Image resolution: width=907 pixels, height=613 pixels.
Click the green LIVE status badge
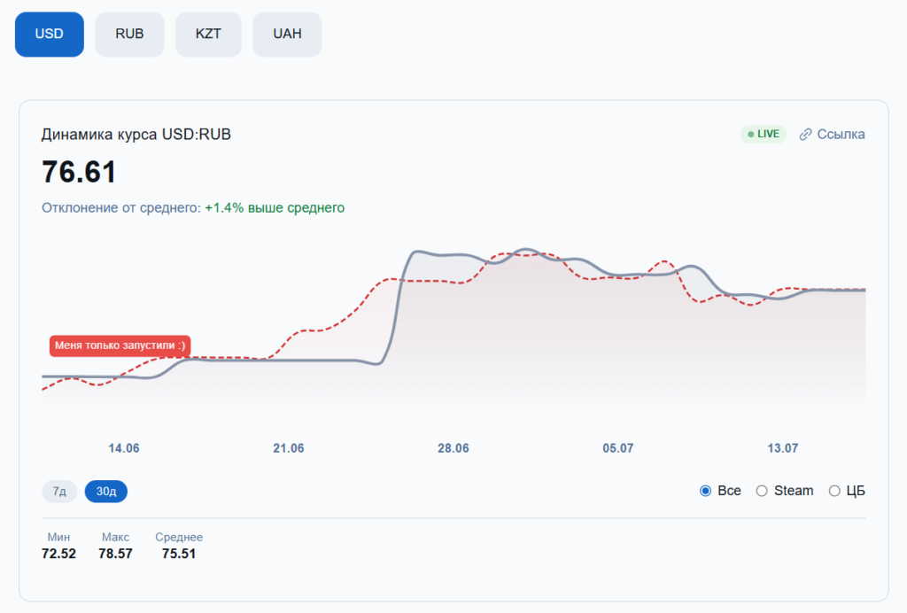tap(764, 134)
